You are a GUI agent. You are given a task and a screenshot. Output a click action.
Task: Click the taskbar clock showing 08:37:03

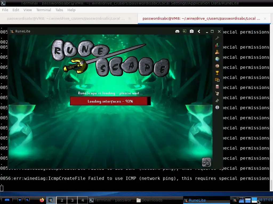pos(265,200)
